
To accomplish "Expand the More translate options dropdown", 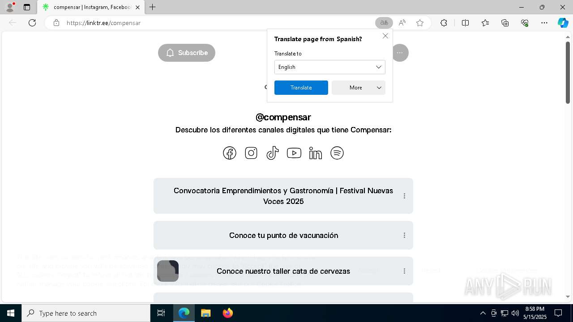I will (x=359, y=88).
